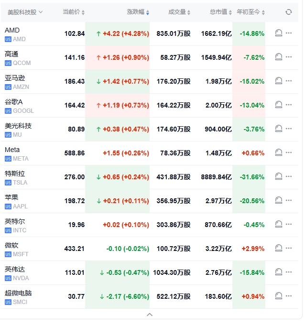Sort the table by 成交量
Viewport: 304px width, 326px height.
coord(180,12)
